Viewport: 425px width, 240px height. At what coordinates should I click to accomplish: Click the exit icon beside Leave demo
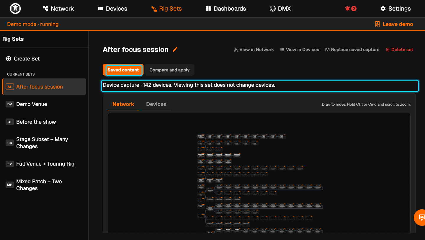(x=377, y=24)
